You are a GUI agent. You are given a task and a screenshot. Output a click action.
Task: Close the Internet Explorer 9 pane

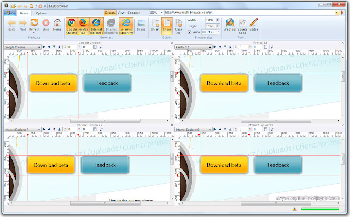pos(343,125)
